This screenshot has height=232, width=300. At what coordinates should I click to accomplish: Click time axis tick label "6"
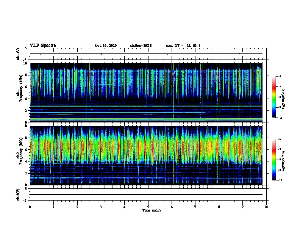(x=172, y=207)
